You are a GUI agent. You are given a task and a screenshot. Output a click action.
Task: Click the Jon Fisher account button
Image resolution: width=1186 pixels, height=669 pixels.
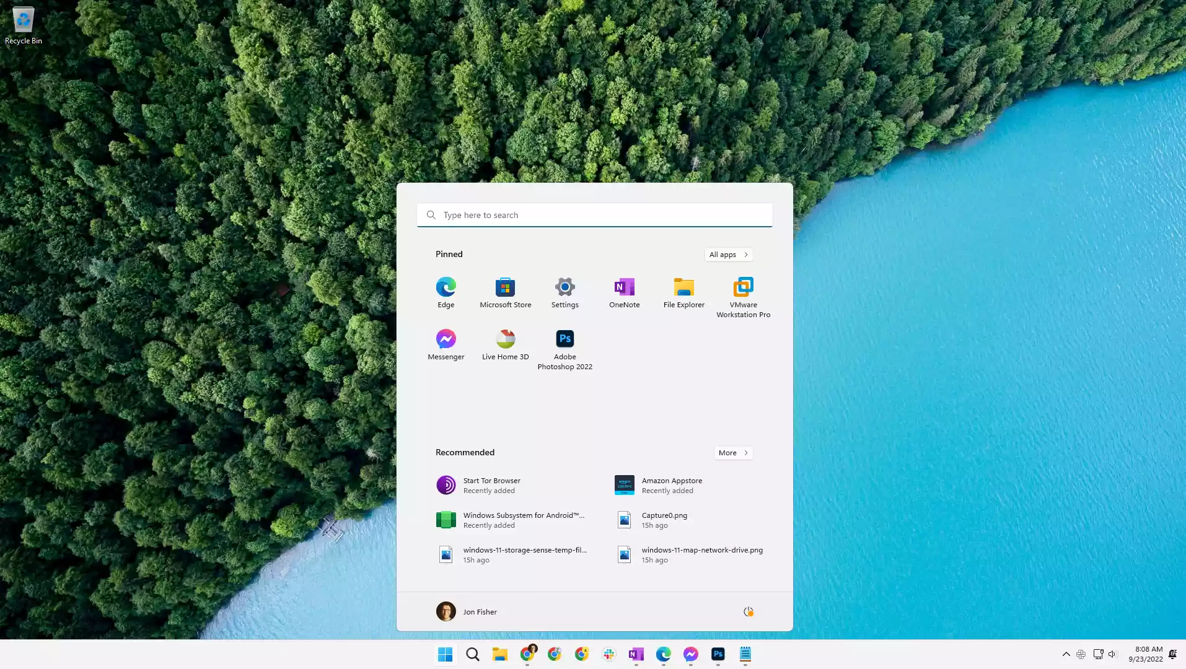(467, 611)
